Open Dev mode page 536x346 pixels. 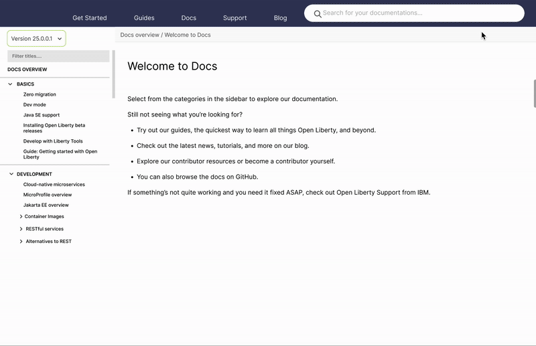tap(35, 104)
